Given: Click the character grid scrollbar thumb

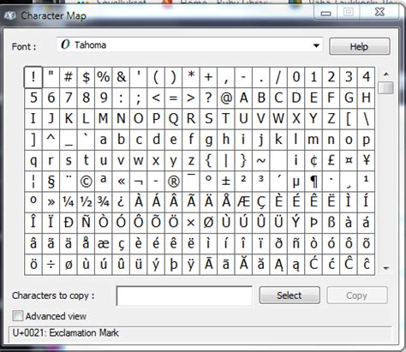Looking at the screenshot, I should (x=385, y=87).
